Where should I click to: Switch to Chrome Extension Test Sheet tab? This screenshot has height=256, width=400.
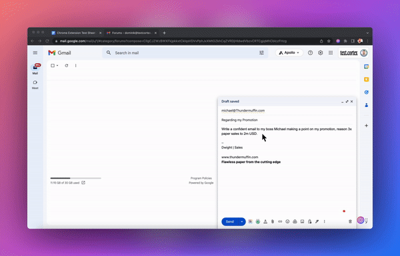pos(75,33)
